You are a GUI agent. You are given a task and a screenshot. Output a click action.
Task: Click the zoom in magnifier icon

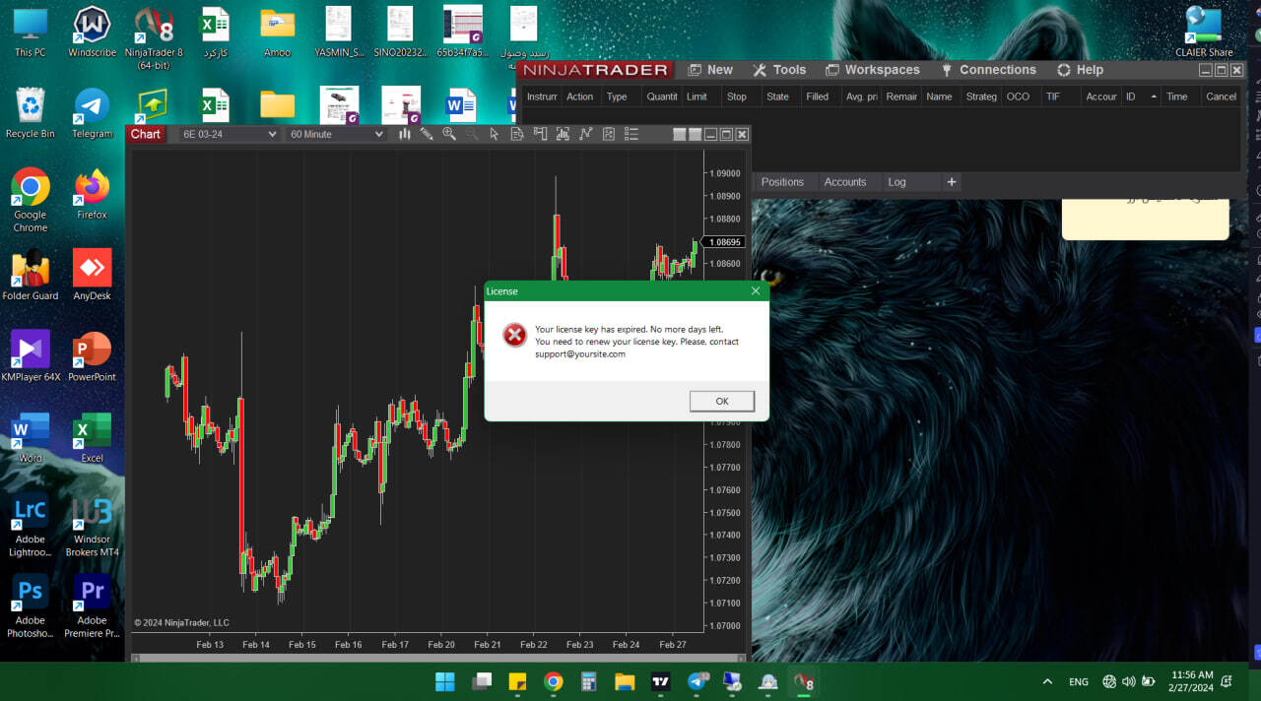(449, 134)
